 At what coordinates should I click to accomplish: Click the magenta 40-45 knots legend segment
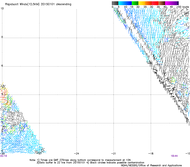[x=168, y=3]
